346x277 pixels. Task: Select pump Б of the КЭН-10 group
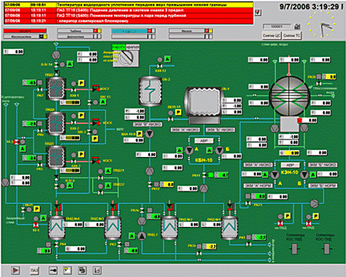tap(304, 175)
